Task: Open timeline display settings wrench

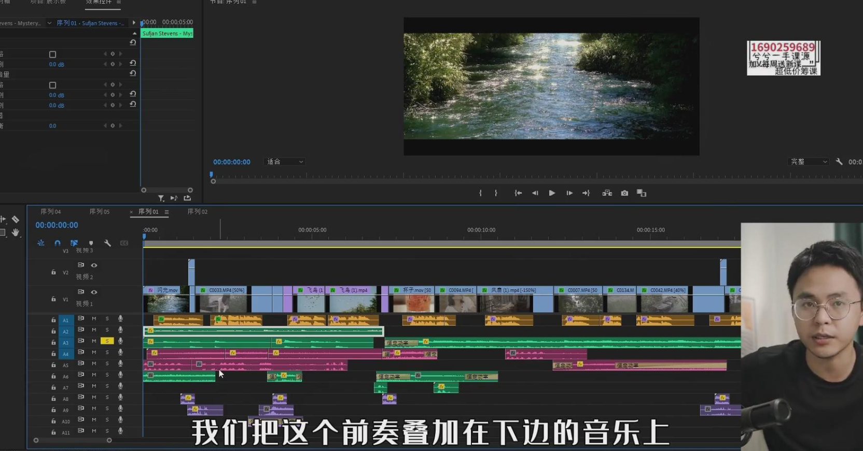Action: pos(107,243)
